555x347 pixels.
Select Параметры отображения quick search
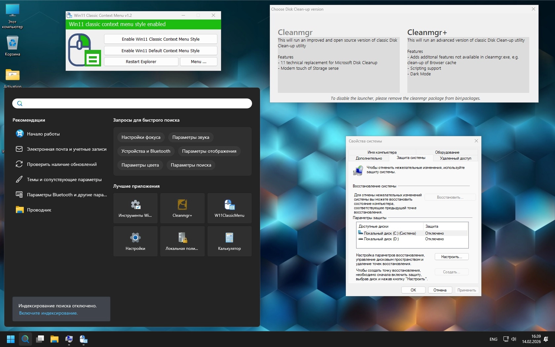click(209, 151)
